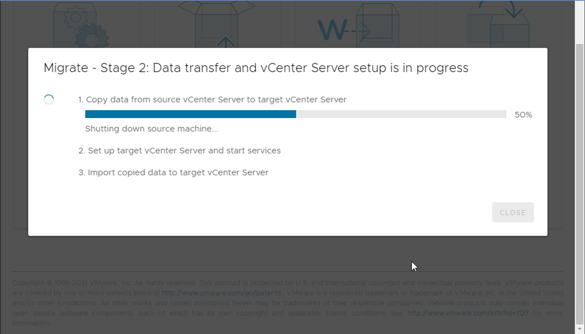Click the Migrate W-arrow box icon
585x334 pixels.
tap(358, 25)
